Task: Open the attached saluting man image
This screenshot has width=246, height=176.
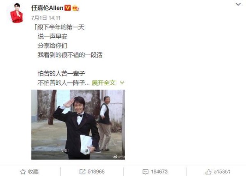Action: pyautogui.click(x=78, y=125)
